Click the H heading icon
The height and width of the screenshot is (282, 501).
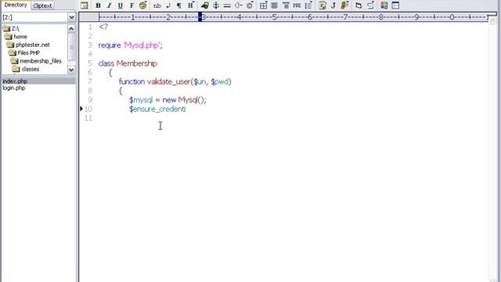coord(191,5)
